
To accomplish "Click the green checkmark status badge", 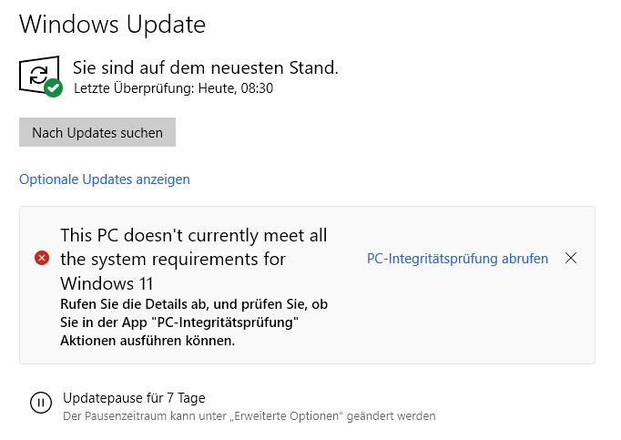I will pos(54,87).
